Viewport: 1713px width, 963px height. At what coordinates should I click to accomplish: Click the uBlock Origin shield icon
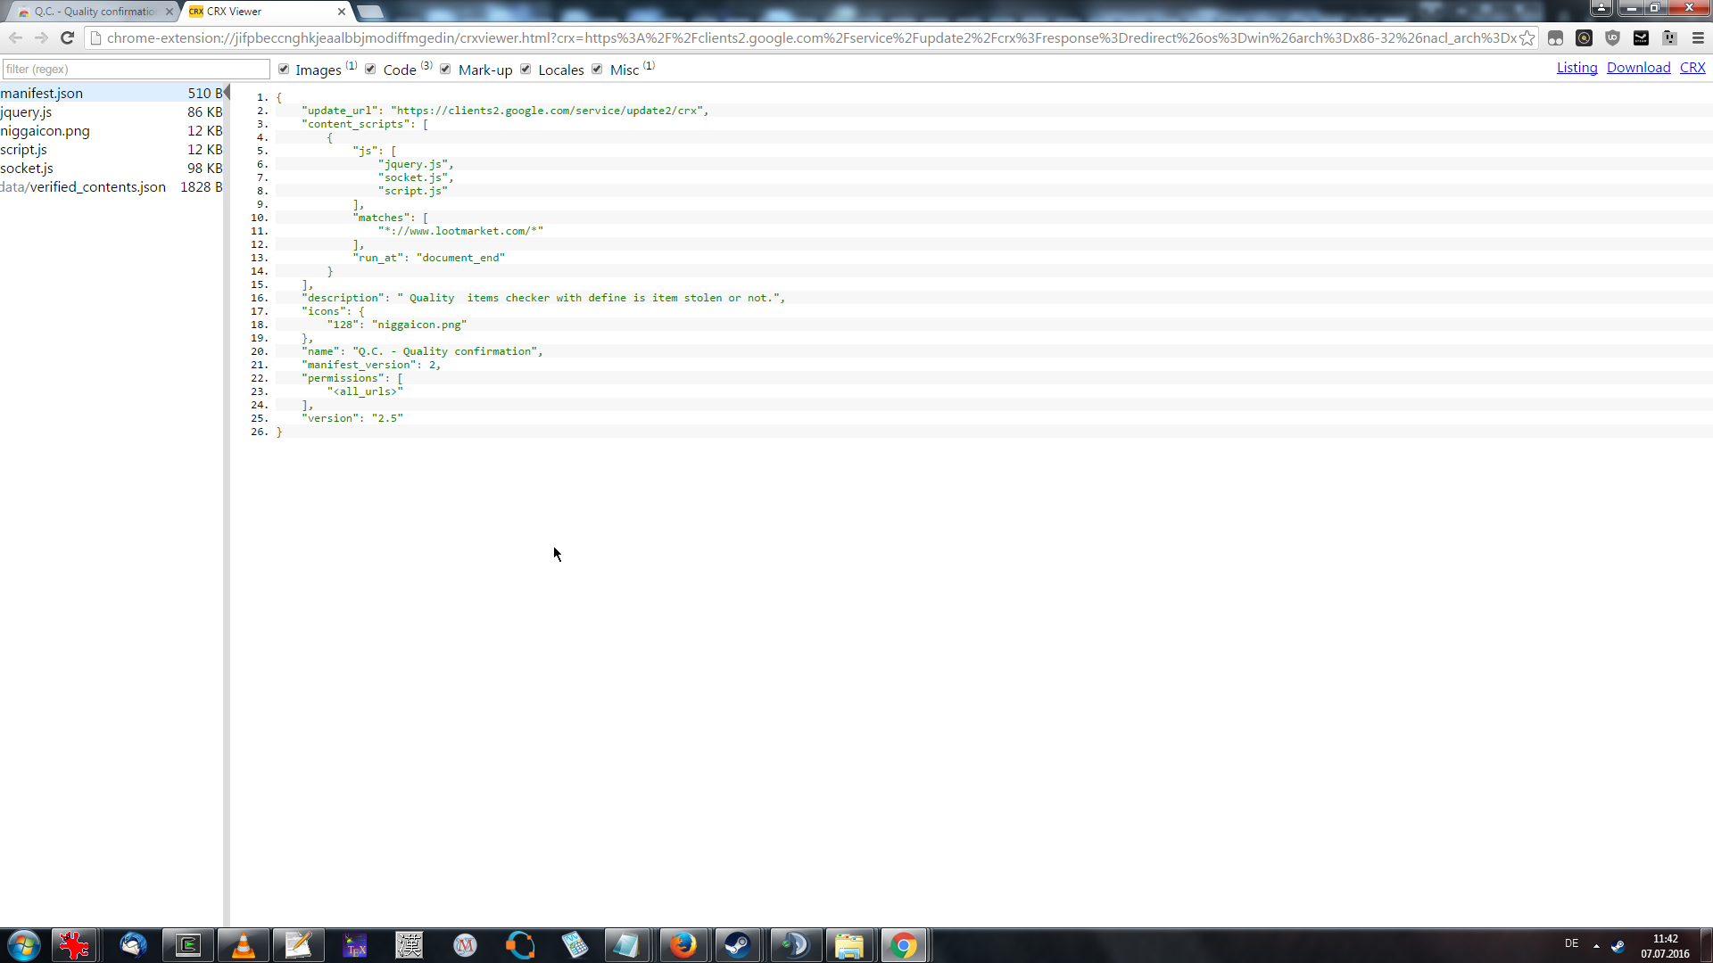click(x=1612, y=38)
